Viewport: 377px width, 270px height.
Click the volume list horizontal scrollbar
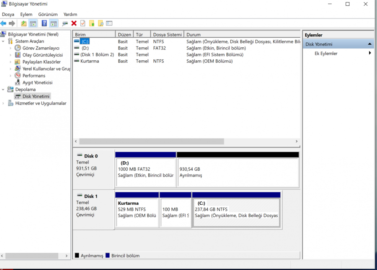(151, 141)
